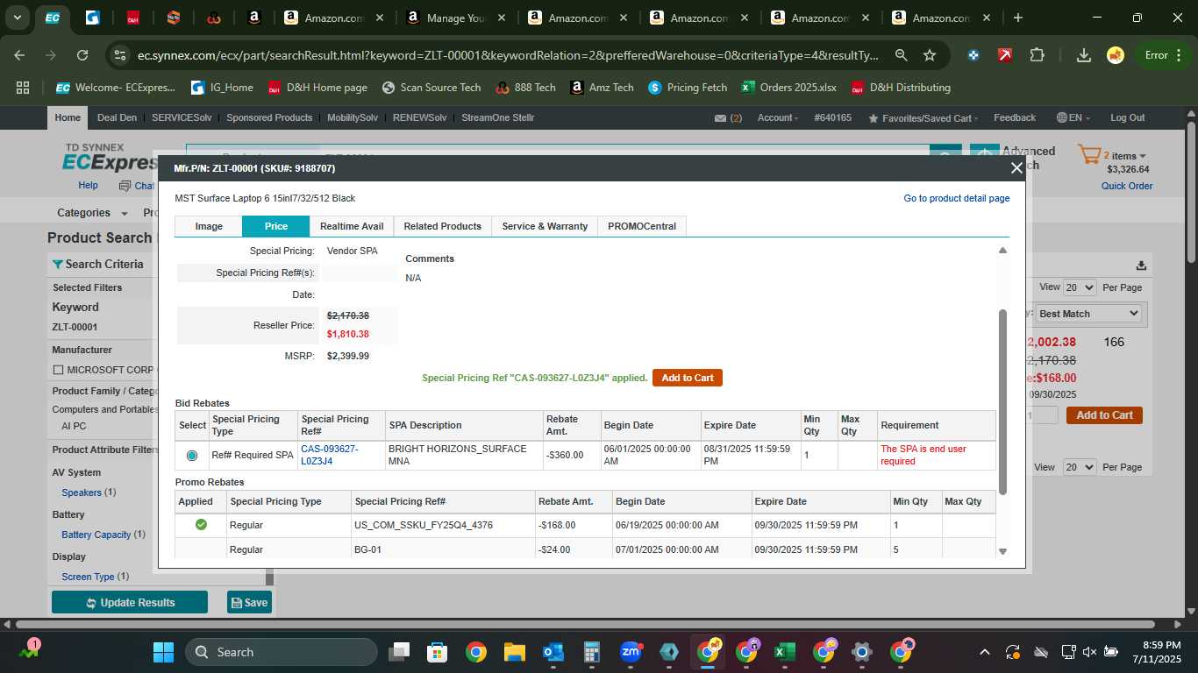Screen dimensions: 1198x673
Task: Open the CAS-093627-L0Z3J4 pricing ref link
Action: click(x=330, y=455)
